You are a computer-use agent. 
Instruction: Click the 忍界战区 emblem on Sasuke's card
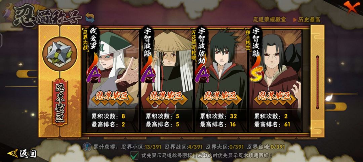click(x=220, y=96)
